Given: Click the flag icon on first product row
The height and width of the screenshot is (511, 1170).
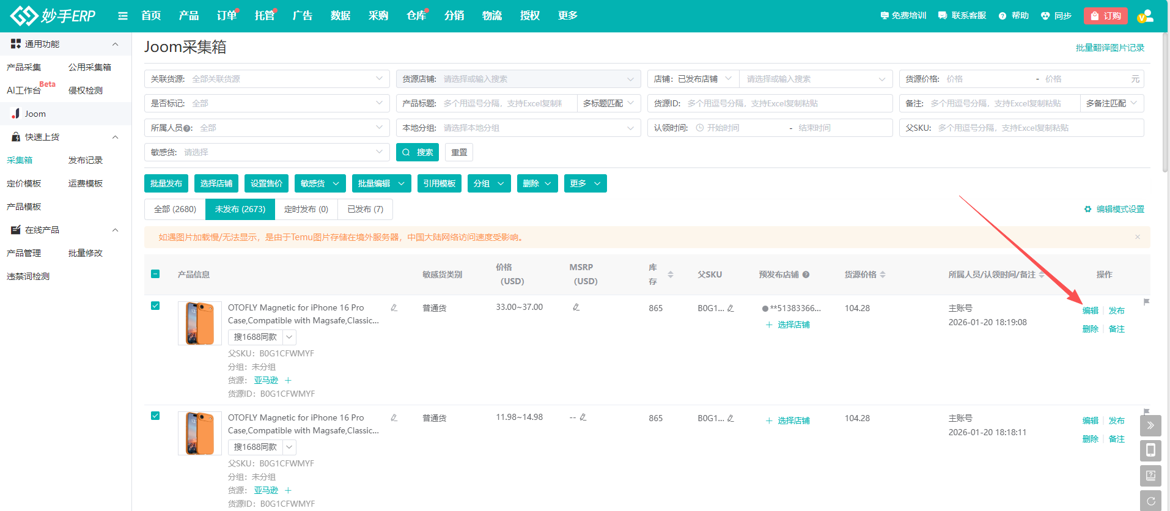Looking at the screenshot, I should [1146, 302].
